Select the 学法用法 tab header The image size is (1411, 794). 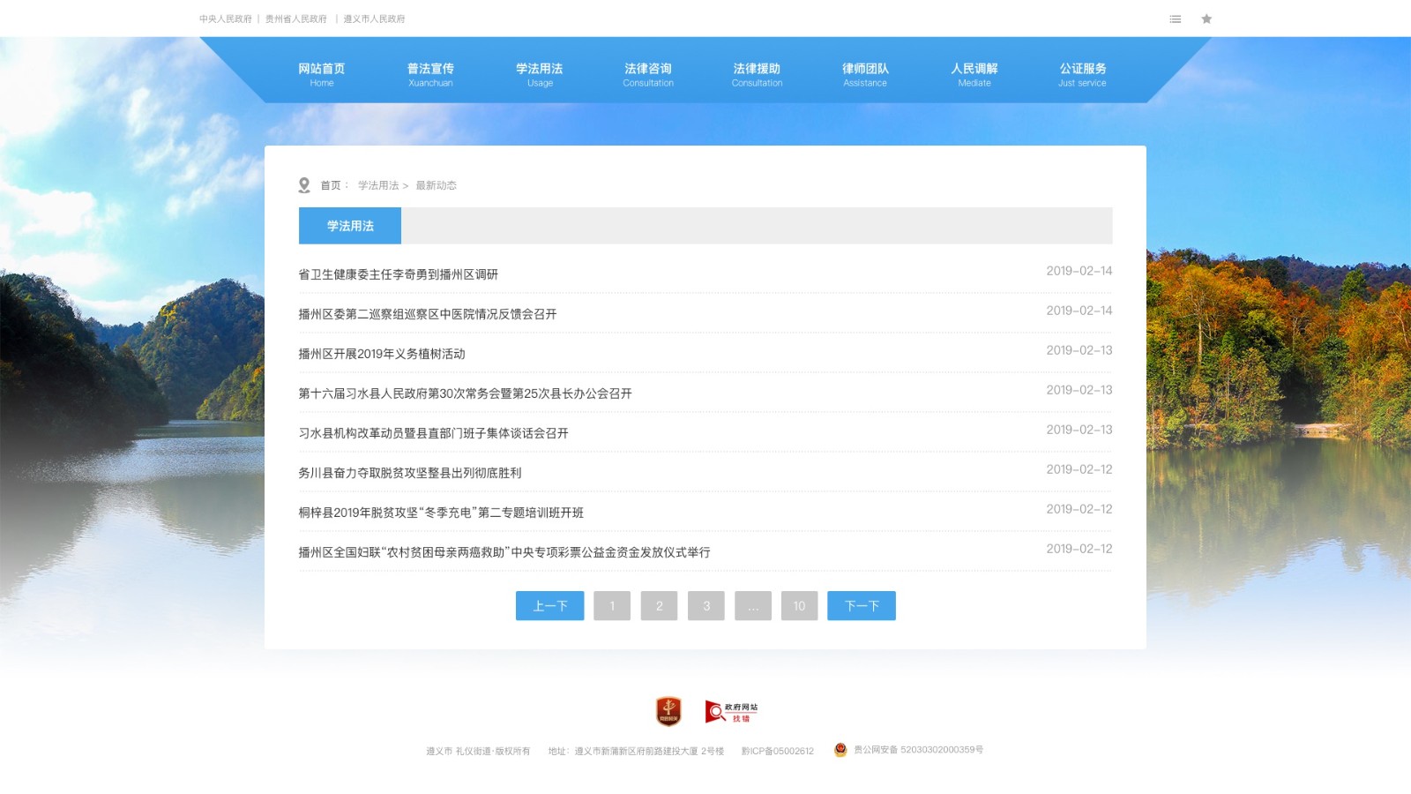coord(350,226)
